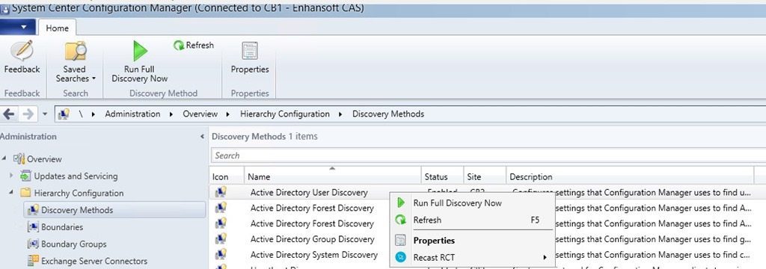Viewport: 766px width, 269px height.
Task: Open Saved Searches folder icon
Action: tap(76, 51)
